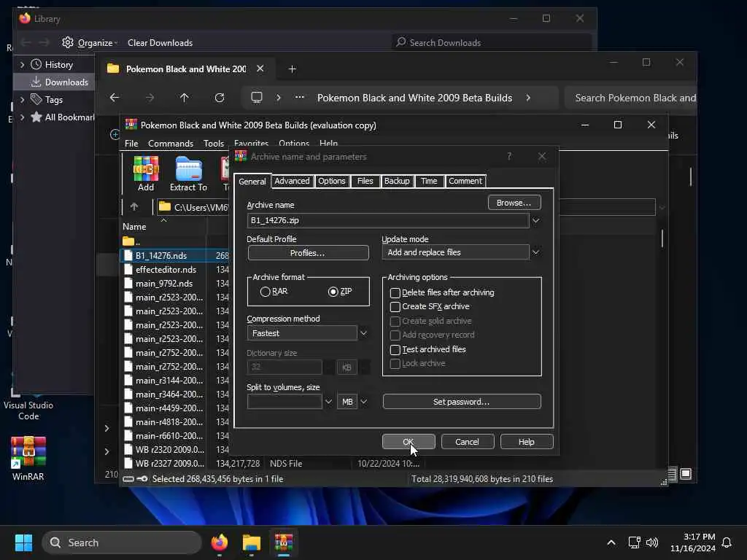Screen dimensions: 747x560
Task: Open the Windows Start menu
Action: click(23, 542)
